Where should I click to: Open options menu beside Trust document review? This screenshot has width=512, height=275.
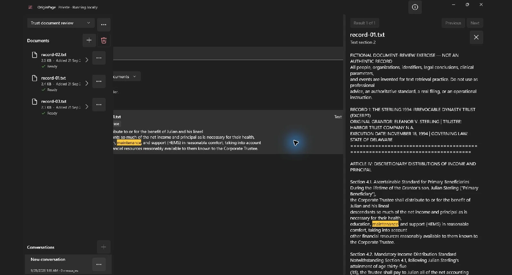click(x=104, y=25)
